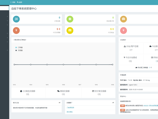Click the cloud icon beside 今日新
The height and width of the screenshot is (119, 158).
click(150, 46)
